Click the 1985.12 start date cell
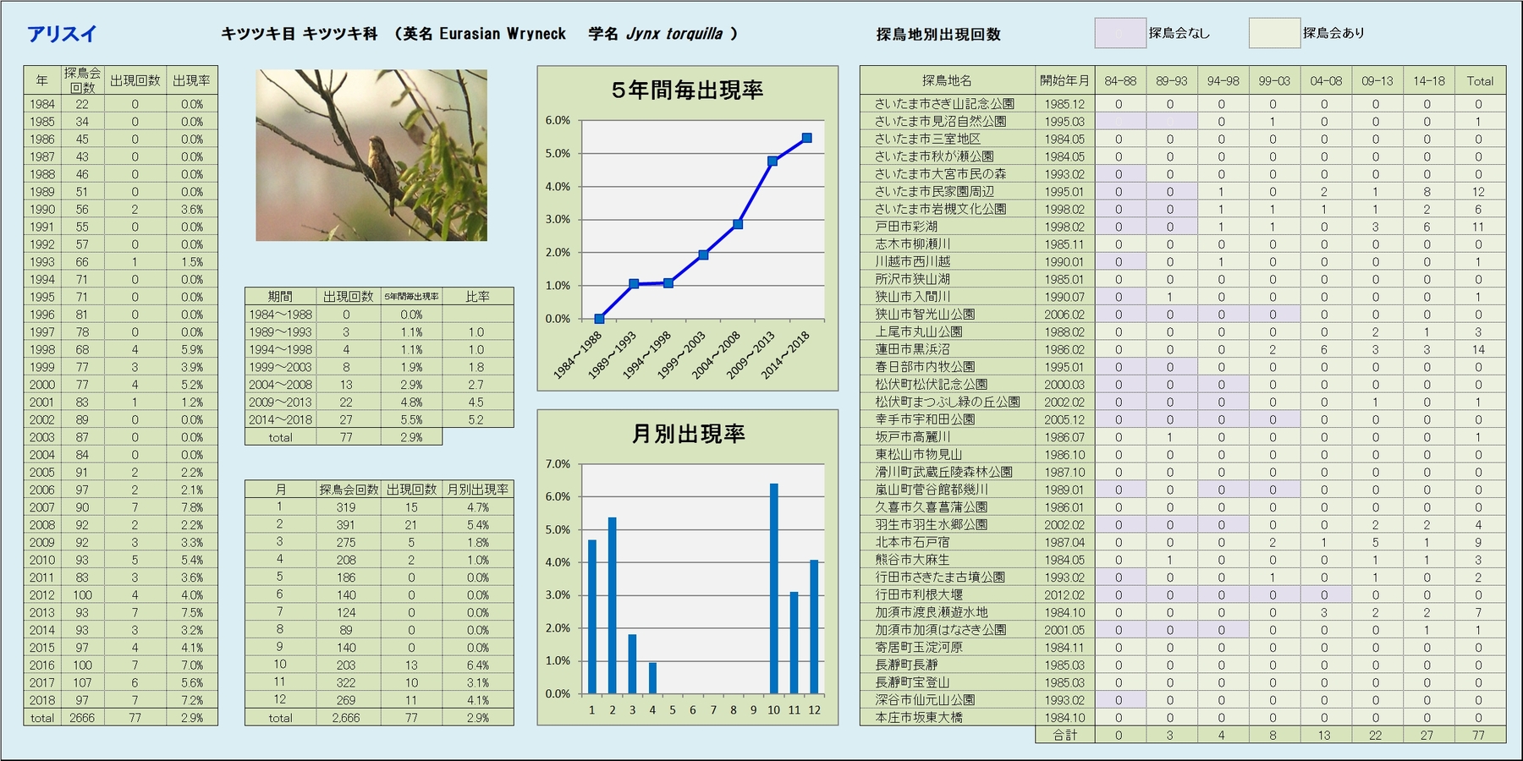The height and width of the screenshot is (761, 1523). (1064, 103)
